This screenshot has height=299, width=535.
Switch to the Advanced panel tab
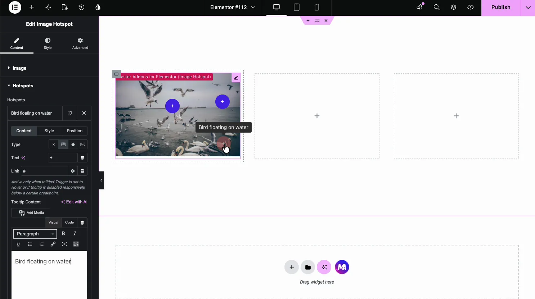tap(80, 43)
